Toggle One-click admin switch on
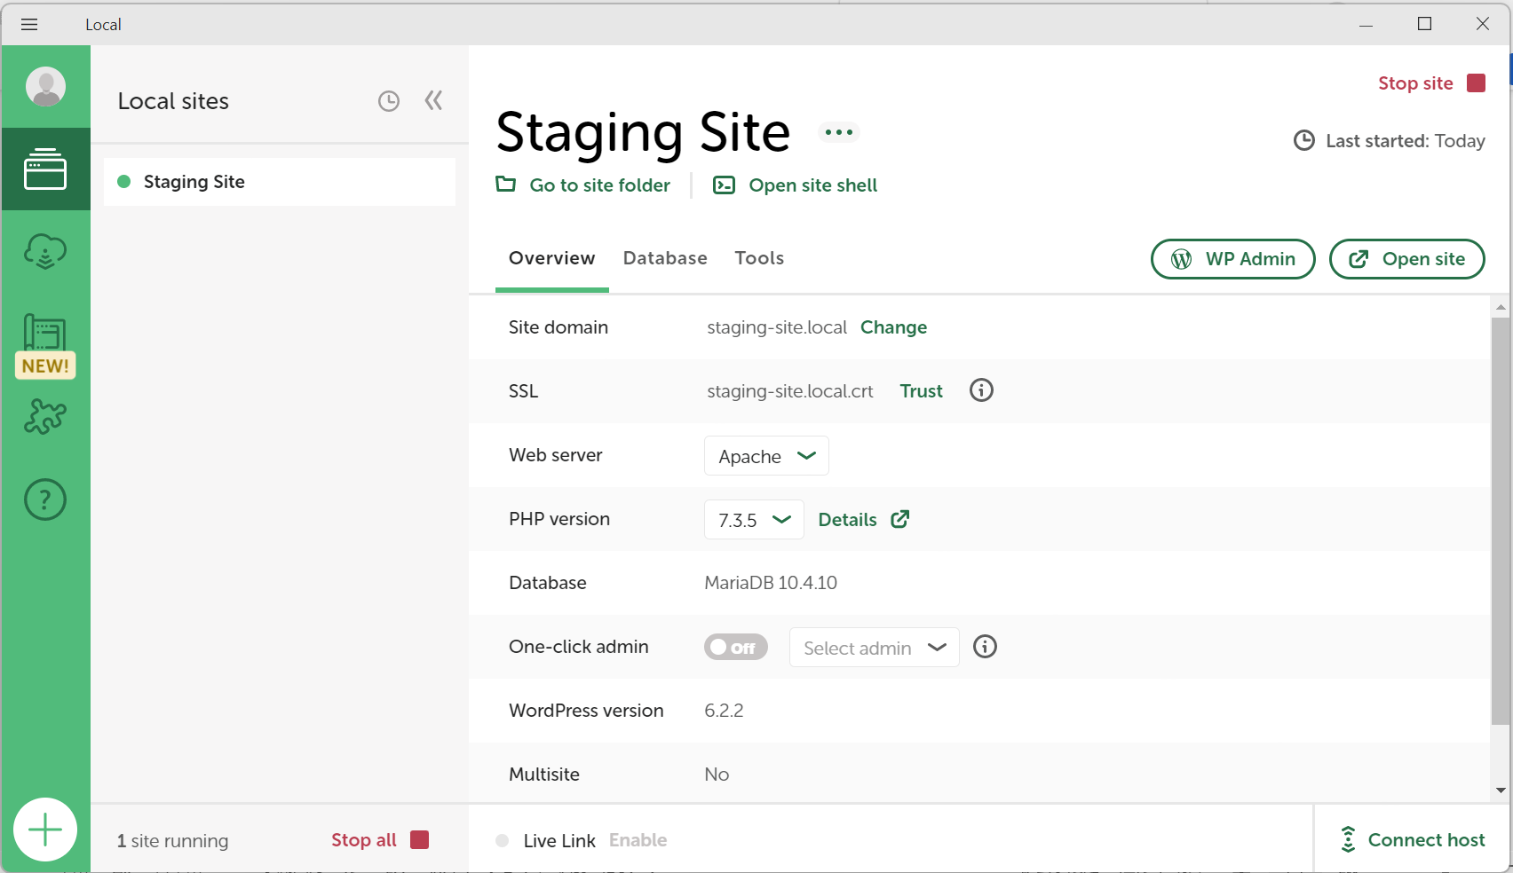 736,647
